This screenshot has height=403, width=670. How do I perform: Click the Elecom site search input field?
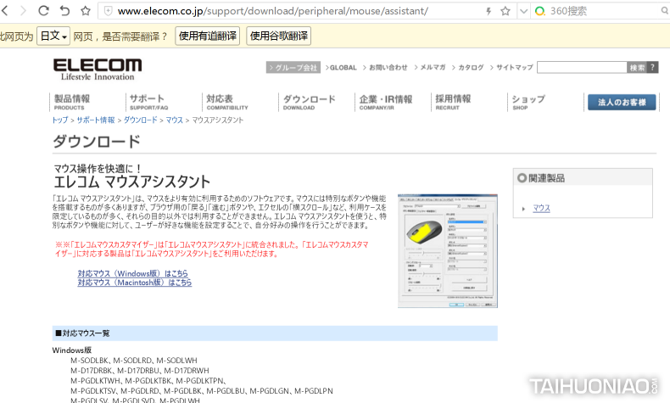(x=582, y=67)
